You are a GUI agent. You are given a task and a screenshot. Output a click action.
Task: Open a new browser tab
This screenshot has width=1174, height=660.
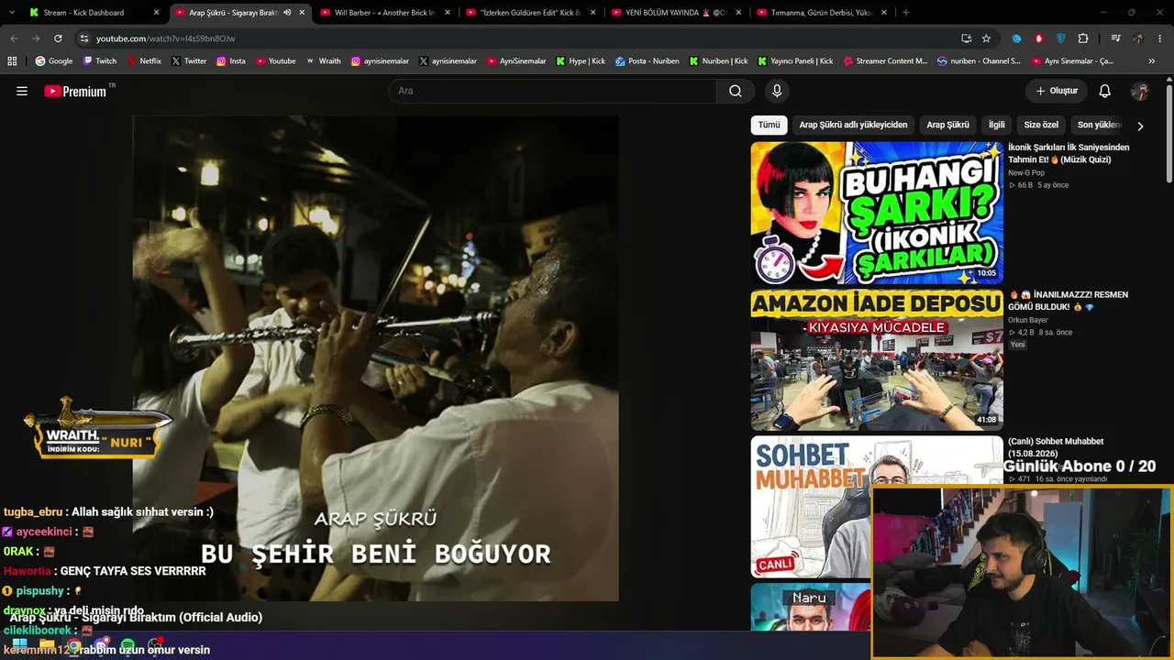tap(906, 13)
